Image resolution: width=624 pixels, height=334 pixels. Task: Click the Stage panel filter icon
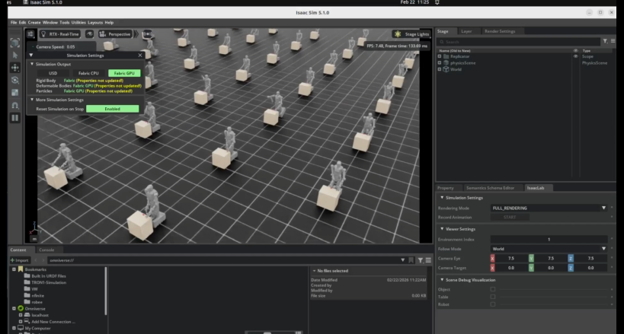tap(605, 41)
